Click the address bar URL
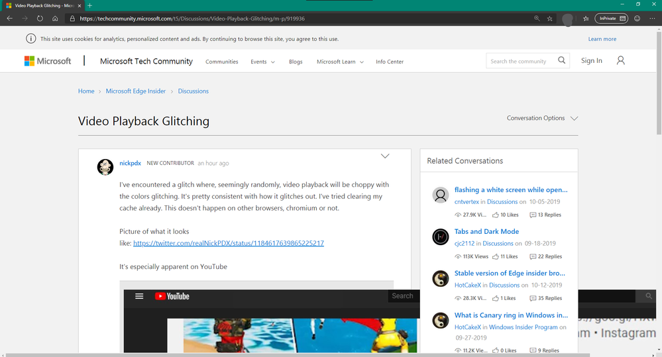This screenshot has width=662, height=357. [x=192, y=19]
